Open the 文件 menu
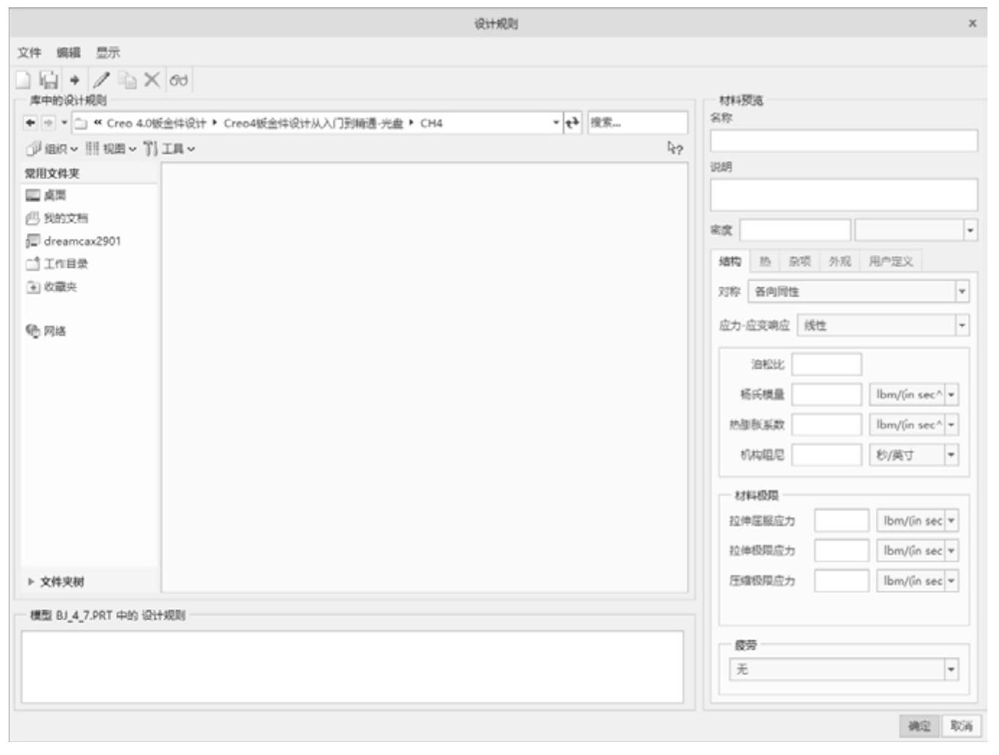The height and width of the screenshot is (755, 999). click(30, 53)
